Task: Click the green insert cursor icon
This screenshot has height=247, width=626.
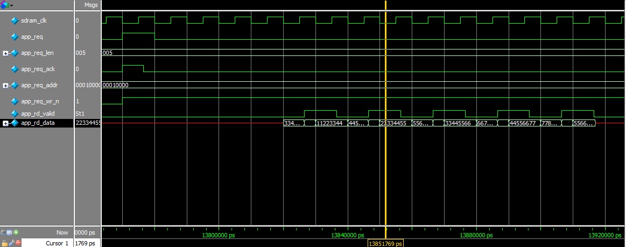Action: [17, 232]
